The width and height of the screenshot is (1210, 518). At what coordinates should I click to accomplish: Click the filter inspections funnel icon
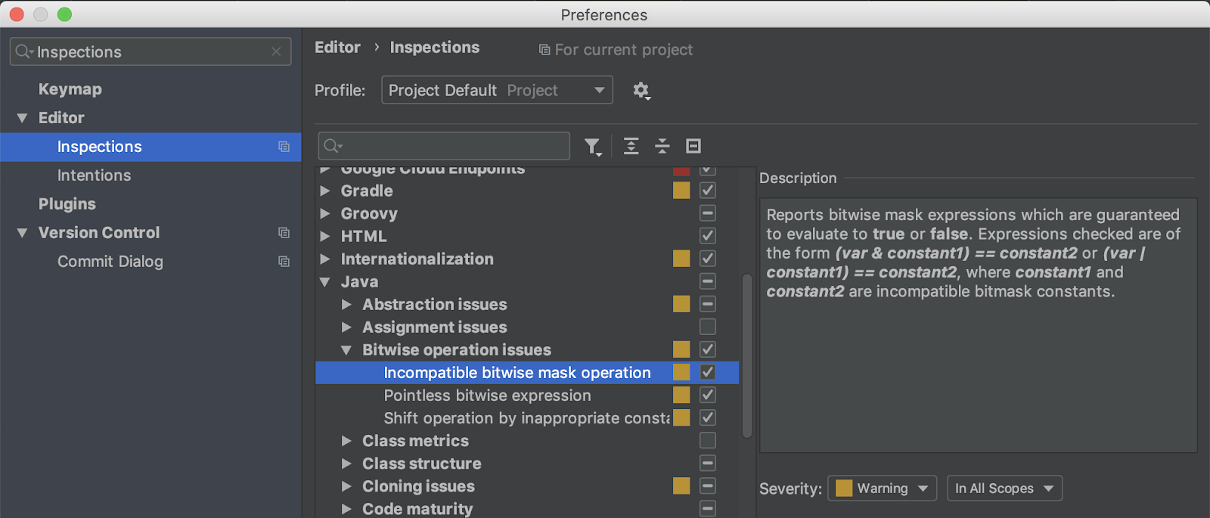(x=592, y=146)
